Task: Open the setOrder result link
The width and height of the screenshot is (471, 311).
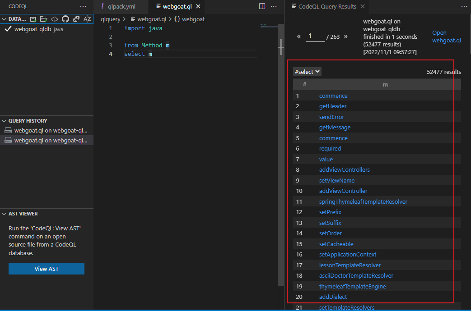Action: coord(331,233)
